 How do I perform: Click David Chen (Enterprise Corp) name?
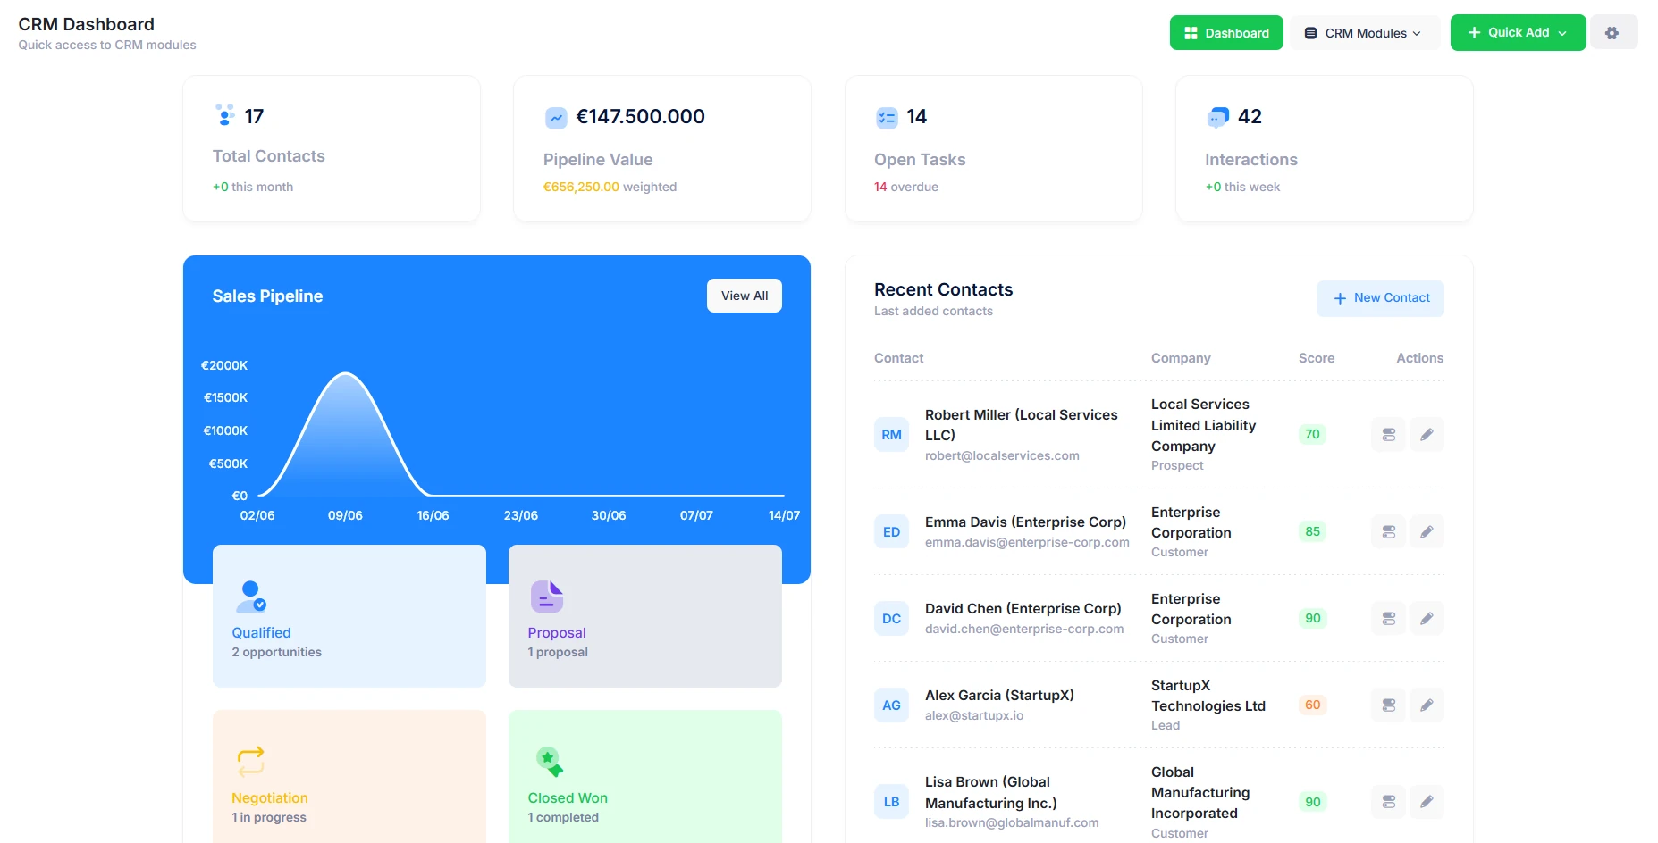pyautogui.click(x=1023, y=608)
